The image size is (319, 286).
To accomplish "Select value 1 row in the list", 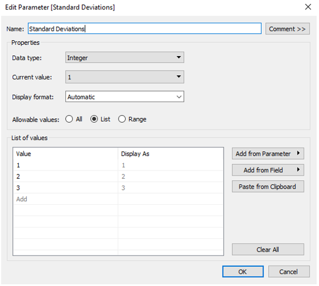I will (x=118, y=165).
